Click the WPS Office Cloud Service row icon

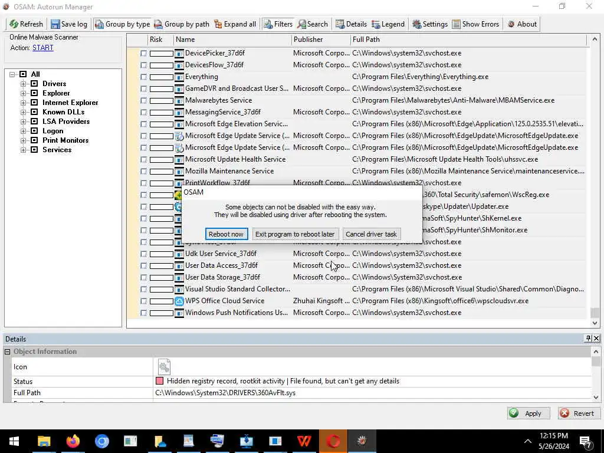[x=179, y=301]
